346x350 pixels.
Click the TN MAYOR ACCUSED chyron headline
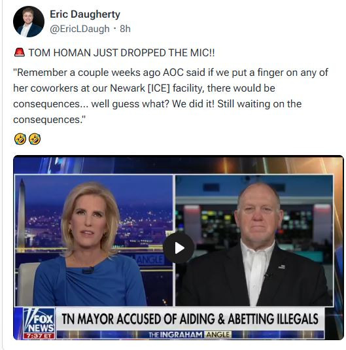pos(190,319)
